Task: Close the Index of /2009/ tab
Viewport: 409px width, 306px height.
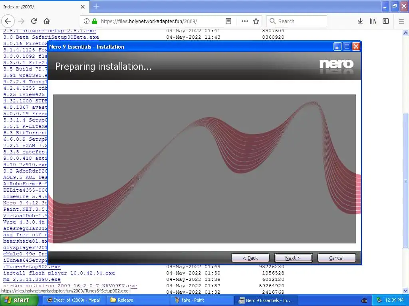Action: [x=83, y=6]
